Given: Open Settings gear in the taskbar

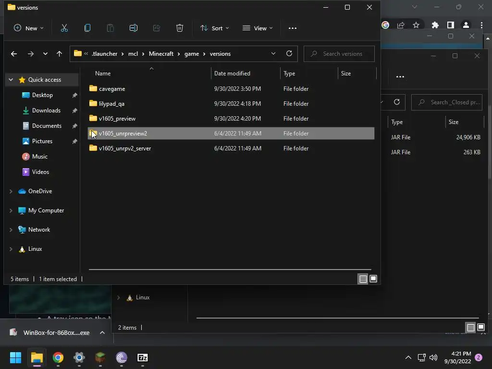Looking at the screenshot, I should [79, 357].
